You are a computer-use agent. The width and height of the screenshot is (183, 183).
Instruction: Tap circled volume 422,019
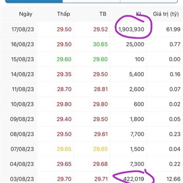point(134,179)
